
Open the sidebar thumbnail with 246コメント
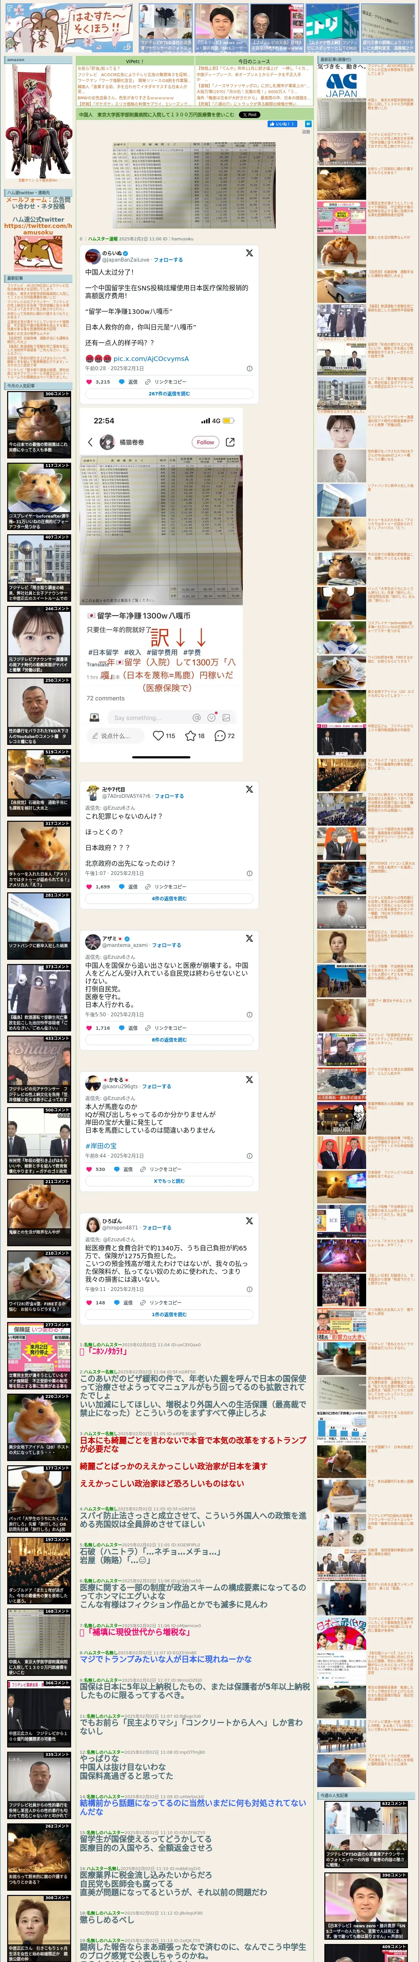pos(39,640)
